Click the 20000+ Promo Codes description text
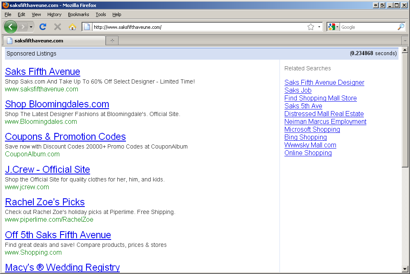The height and width of the screenshot is (274, 410). click(96, 147)
